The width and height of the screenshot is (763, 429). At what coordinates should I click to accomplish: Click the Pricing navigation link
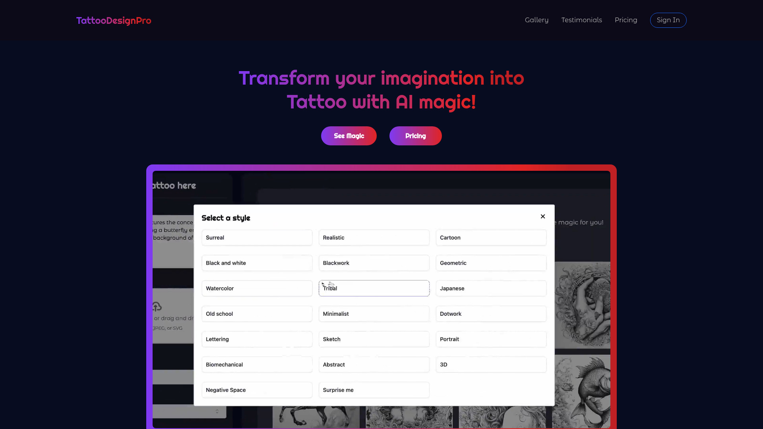626,20
